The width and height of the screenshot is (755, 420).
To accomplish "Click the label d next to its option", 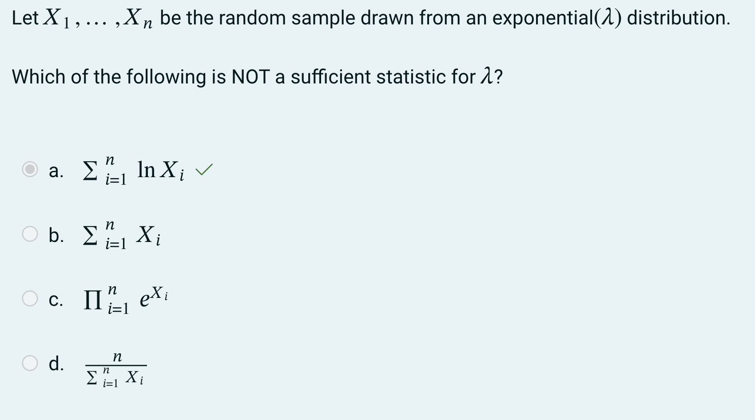I will tap(57, 365).
